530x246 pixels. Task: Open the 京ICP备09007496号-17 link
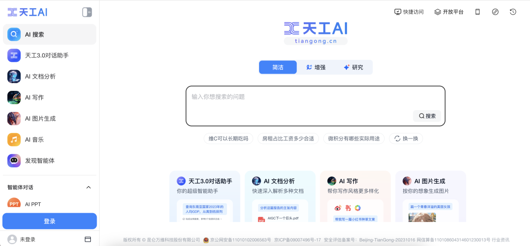pyautogui.click(x=297, y=240)
